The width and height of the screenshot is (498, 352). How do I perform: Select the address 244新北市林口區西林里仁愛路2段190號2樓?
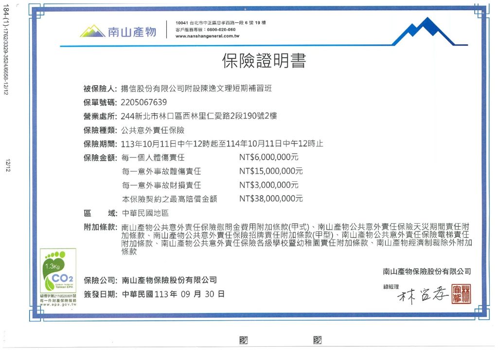pyautogui.click(x=199, y=116)
